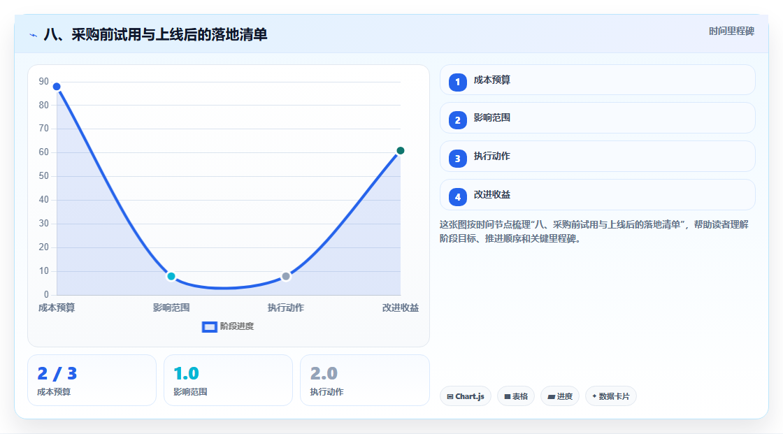Toggle the 阶段进度 legend swatch

point(209,326)
